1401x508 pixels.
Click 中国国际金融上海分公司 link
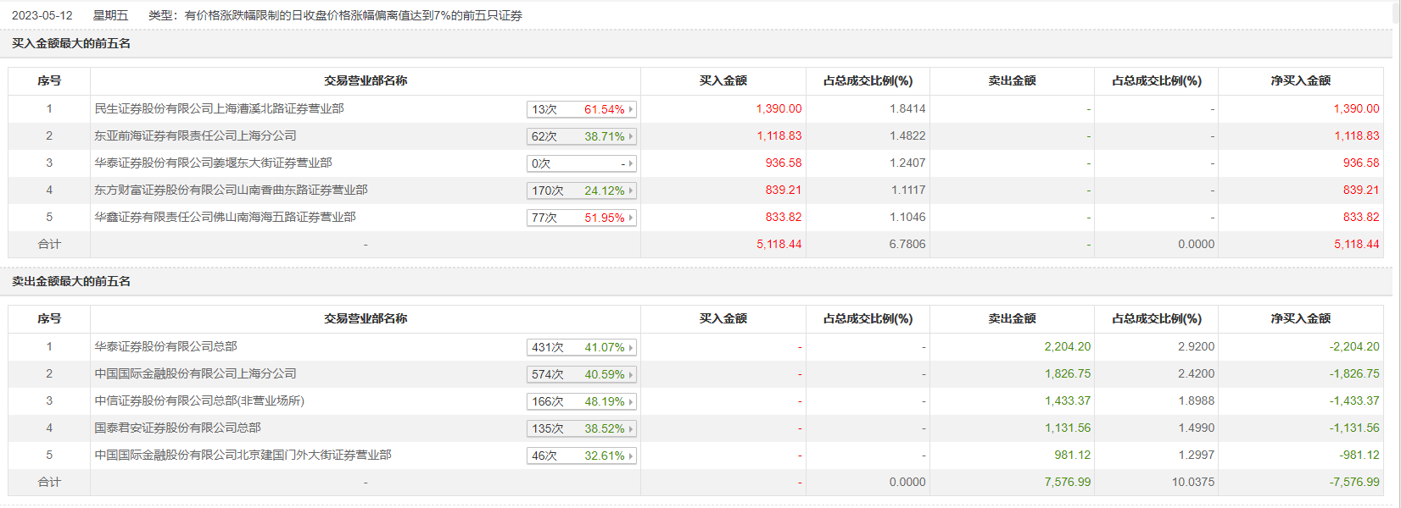pyautogui.click(x=195, y=374)
